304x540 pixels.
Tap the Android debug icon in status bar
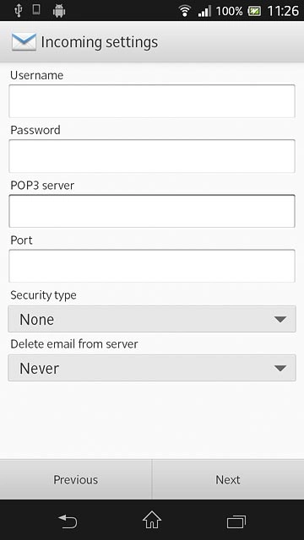59,11
